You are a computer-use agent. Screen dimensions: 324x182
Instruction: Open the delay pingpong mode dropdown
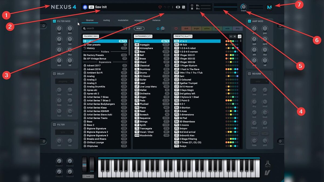coord(65,81)
